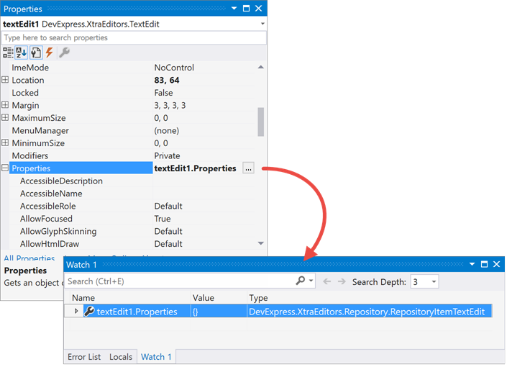Image resolution: width=507 pixels, height=367 pixels.
Task: Click ellipsis button for textEdit1.Properties
Action: [248, 168]
